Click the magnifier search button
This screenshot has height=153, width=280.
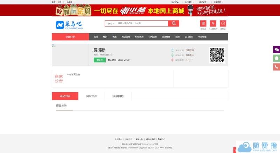pyautogui.click(x=174, y=23)
